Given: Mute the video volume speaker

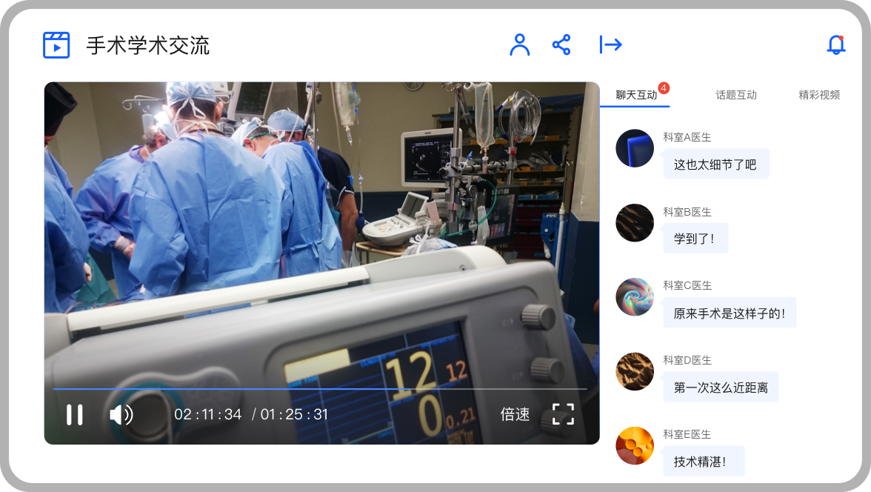Looking at the screenshot, I should (x=121, y=414).
